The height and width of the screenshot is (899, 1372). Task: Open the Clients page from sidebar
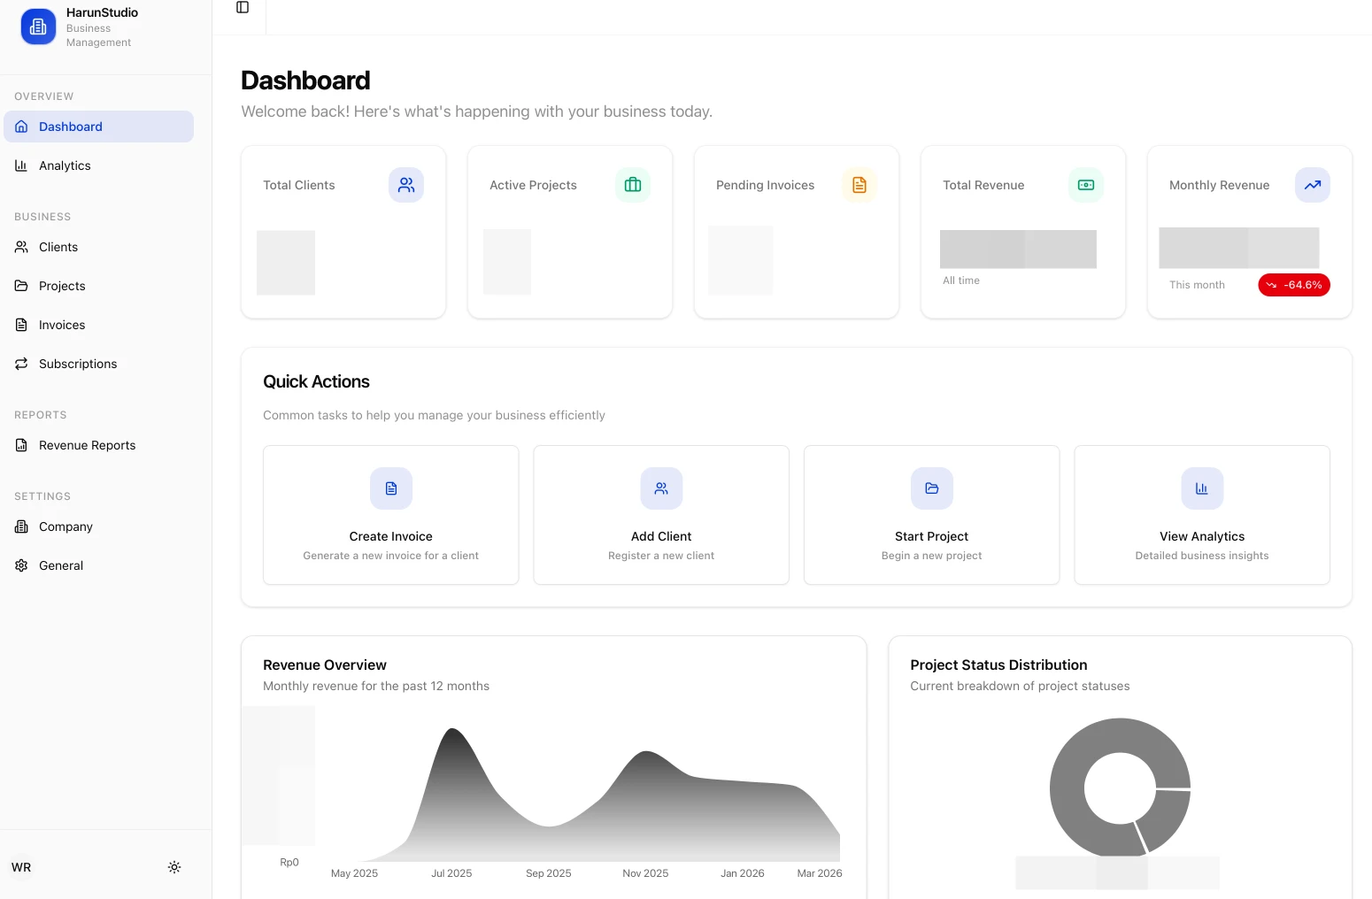point(58,247)
